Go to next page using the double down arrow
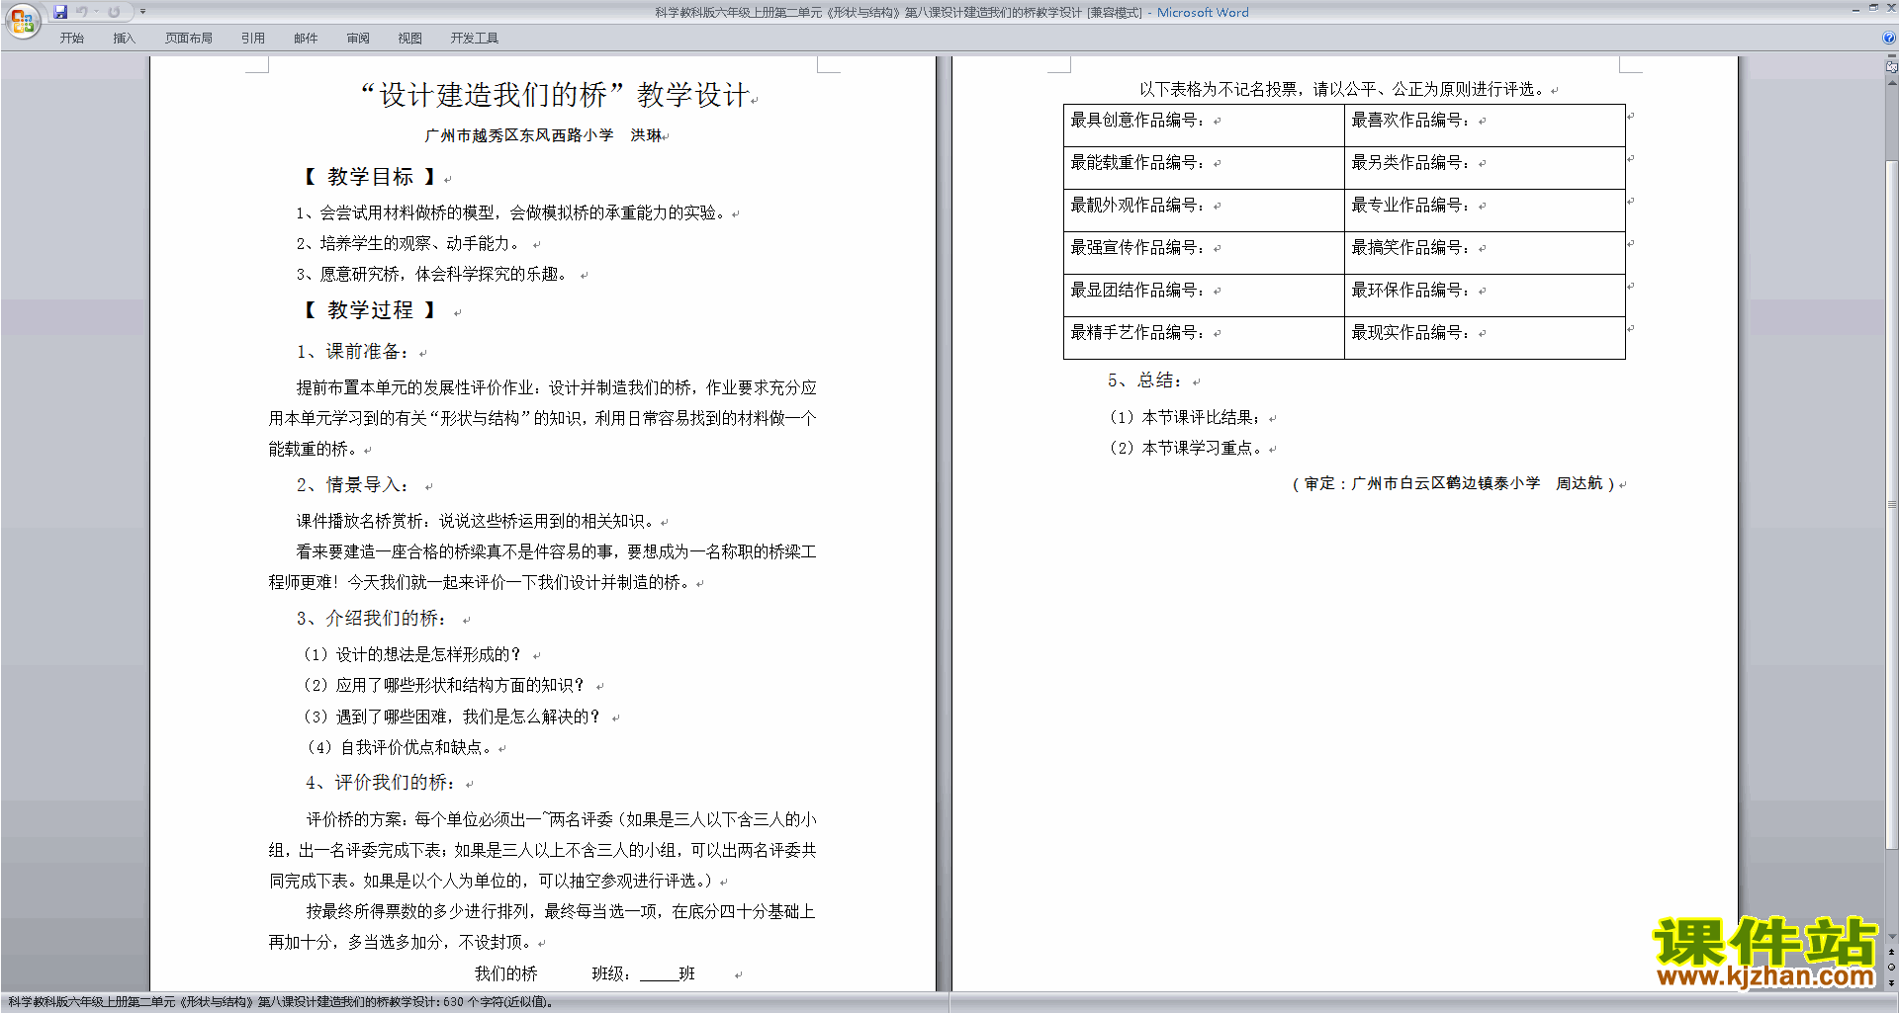 pyautogui.click(x=1891, y=982)
